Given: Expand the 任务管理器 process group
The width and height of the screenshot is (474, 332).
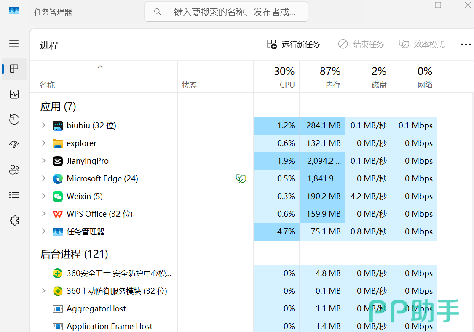Looking at the screenshot, I should click(43, 231).
